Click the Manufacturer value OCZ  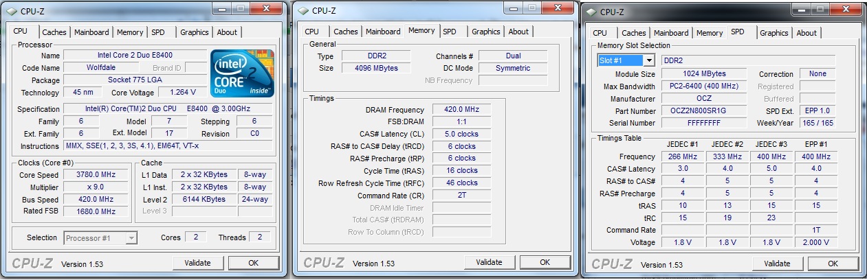click(704, 99)
